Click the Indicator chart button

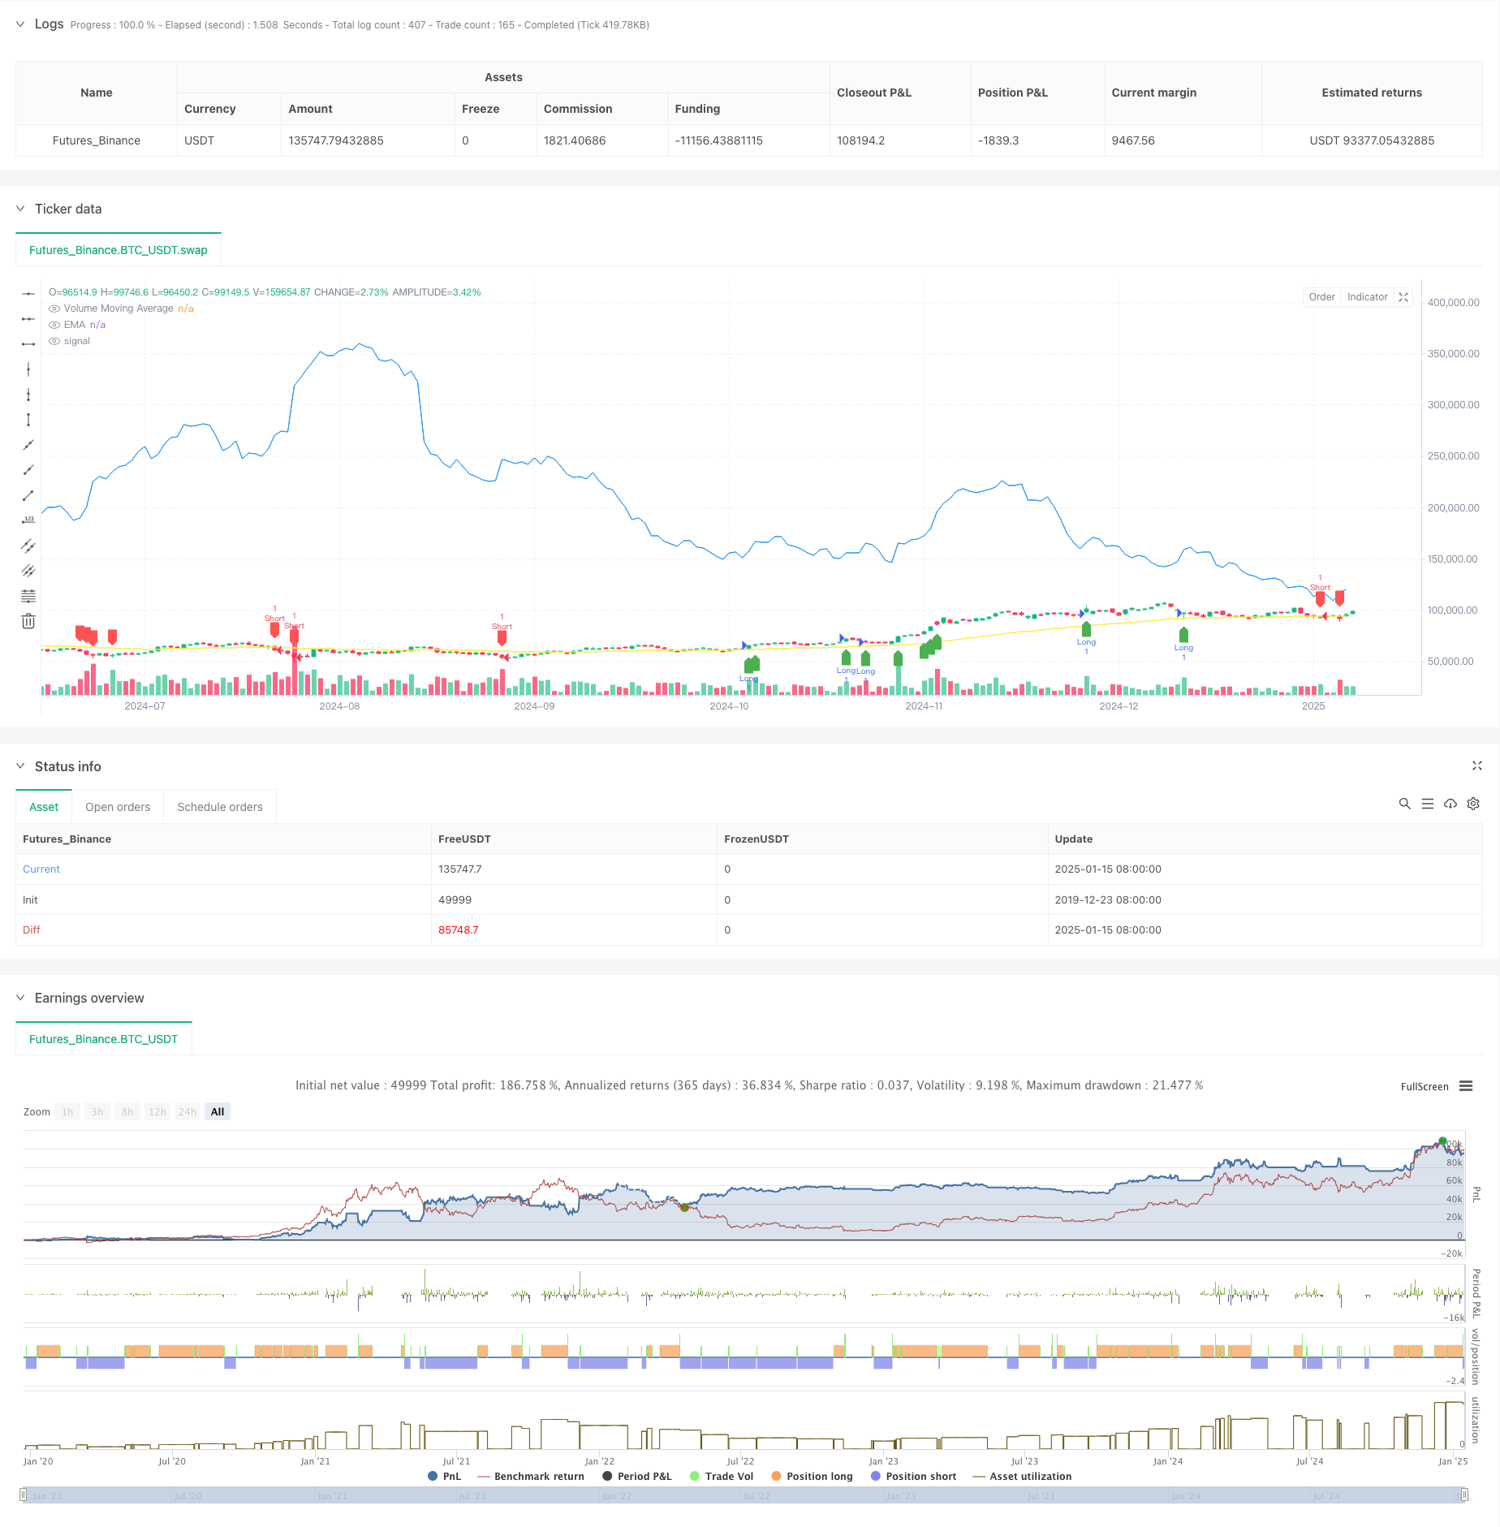point(1367,297)
